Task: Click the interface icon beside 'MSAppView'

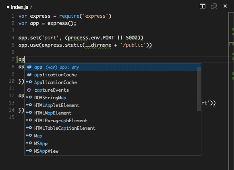Action: [29, 151]
